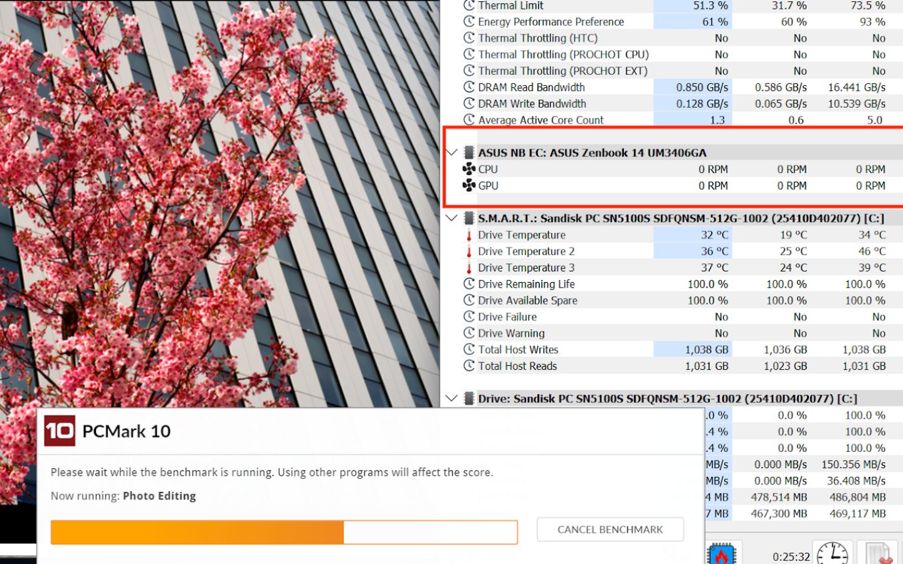The width and height of the screenshot is (903, 564).
Task: Click the Drive: Sandisk group chip icon
Action: [x=468, y=399]
